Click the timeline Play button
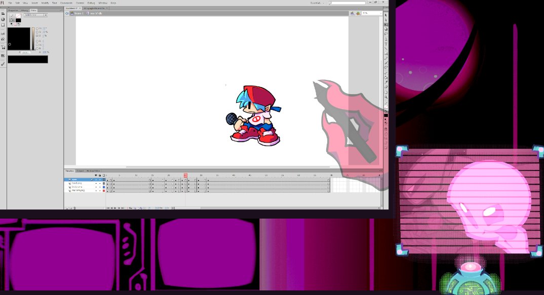544x295 pixels. click(115, 208)
